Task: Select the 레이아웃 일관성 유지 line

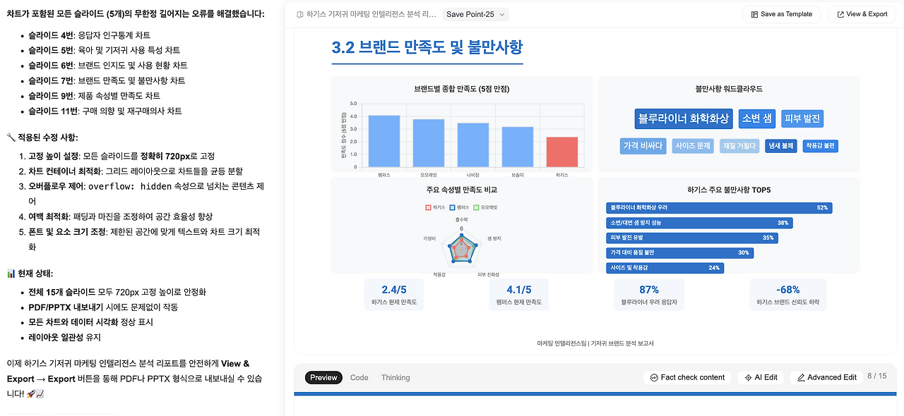Action: click(64, 338)
